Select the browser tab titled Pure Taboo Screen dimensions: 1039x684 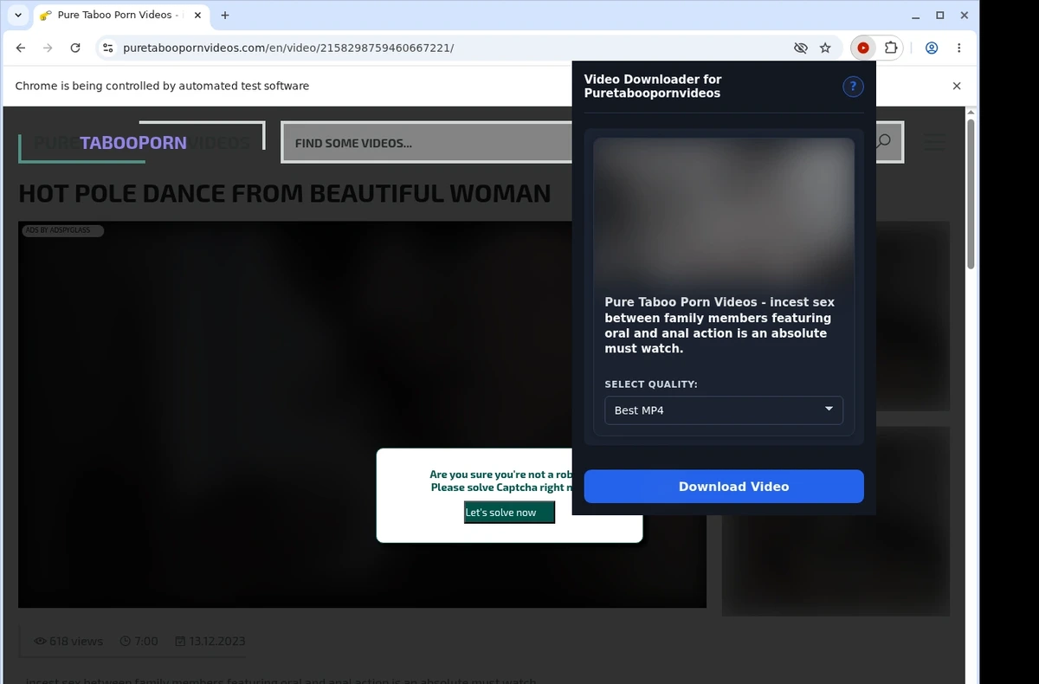tap(119, 15)
